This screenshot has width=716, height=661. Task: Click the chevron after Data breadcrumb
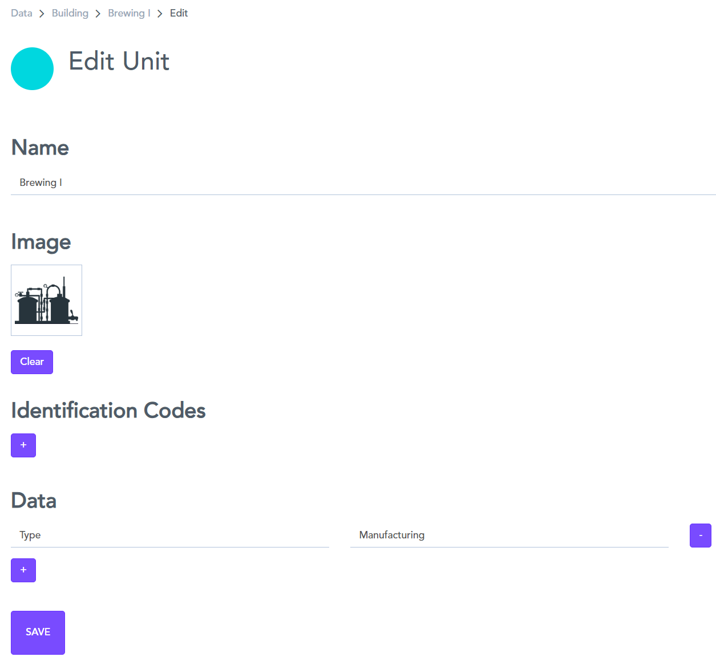click(42, 14)
